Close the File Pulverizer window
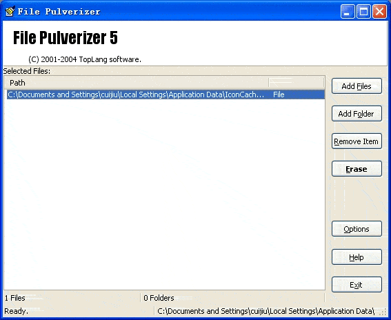This screenshot has width=391, height=320. [x=379, y=12]
